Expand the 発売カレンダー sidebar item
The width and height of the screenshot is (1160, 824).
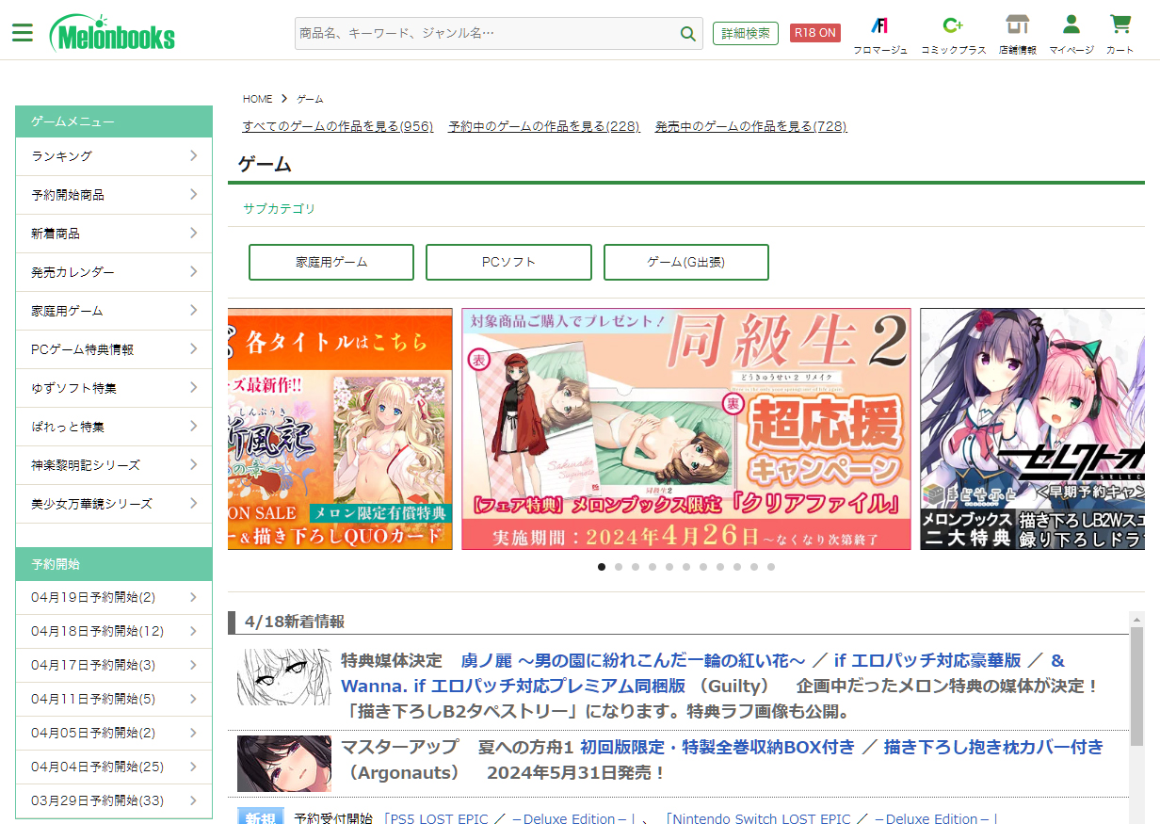click(114, 272)
